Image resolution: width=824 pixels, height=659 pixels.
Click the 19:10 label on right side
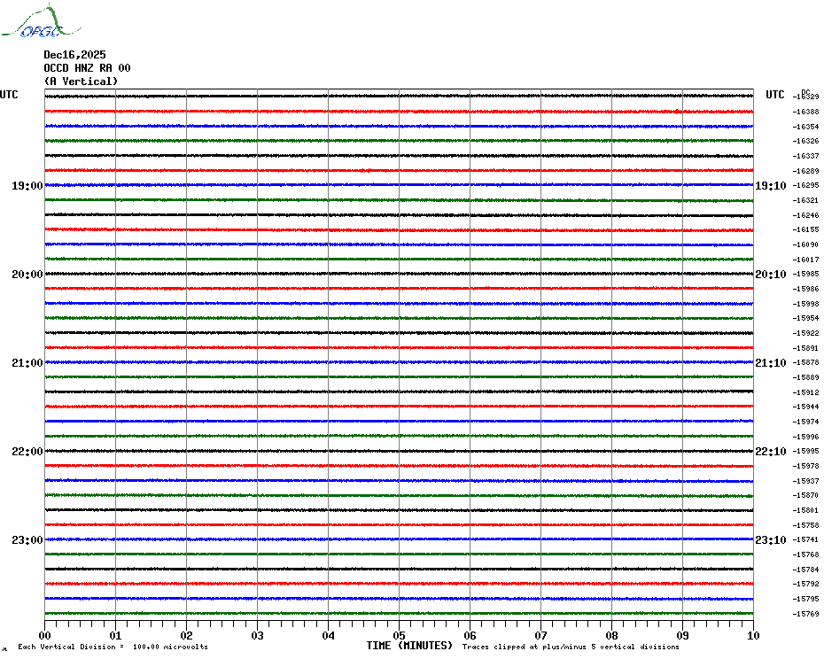770,186
